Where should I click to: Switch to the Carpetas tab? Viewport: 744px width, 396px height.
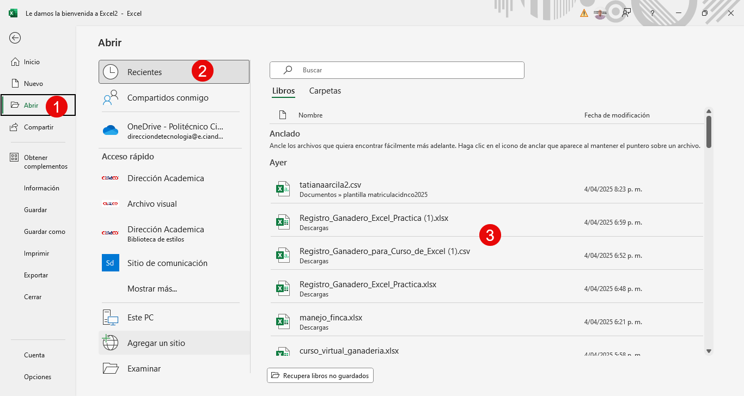point(325,91)
